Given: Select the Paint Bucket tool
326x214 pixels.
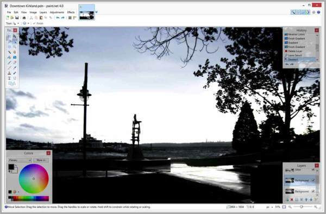Looking at the screenshot, I should coord(9,58).
